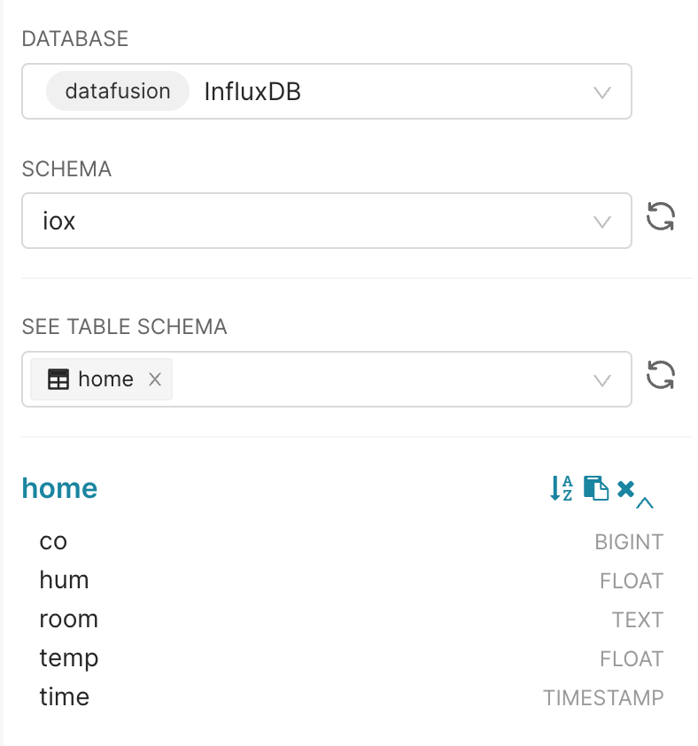This screenshot has height=746, width=698.
Task: Click the home table title
Action: [59, 488]
